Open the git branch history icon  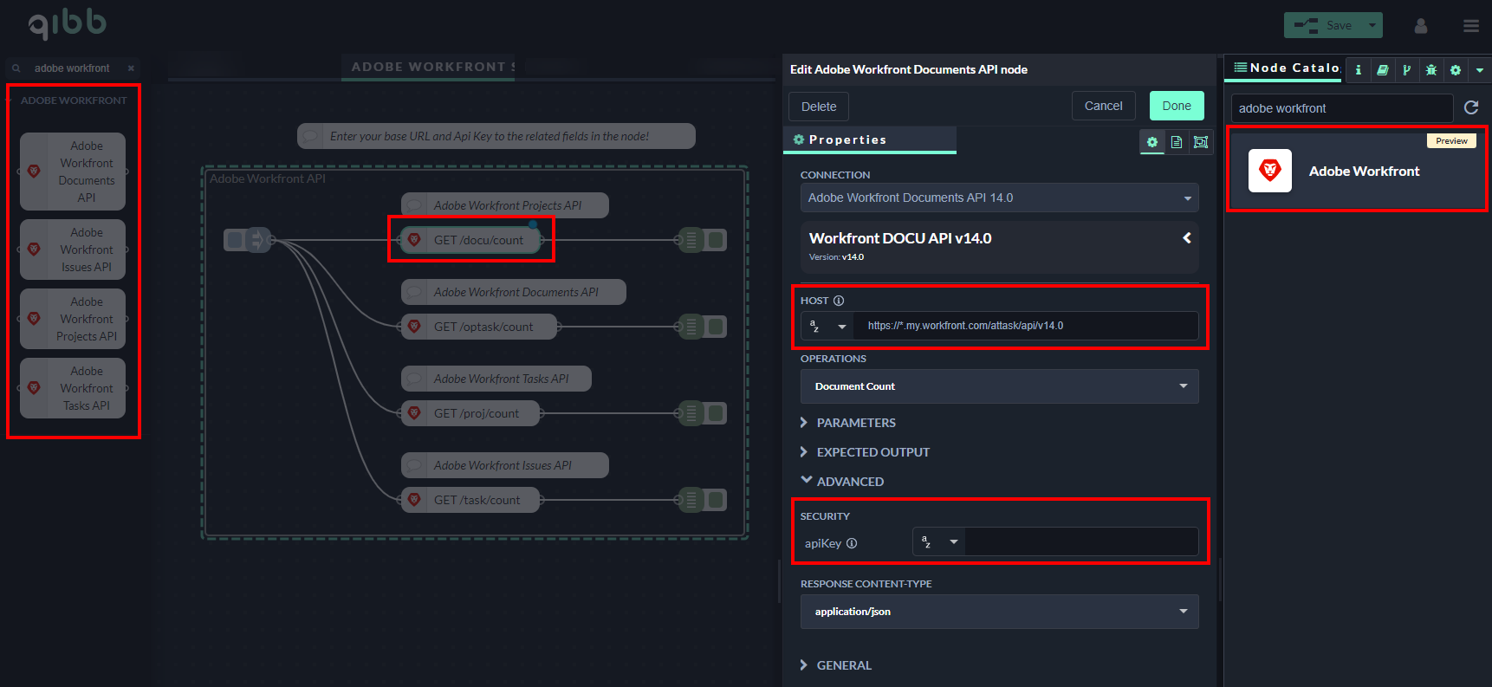pos(1406,69)
